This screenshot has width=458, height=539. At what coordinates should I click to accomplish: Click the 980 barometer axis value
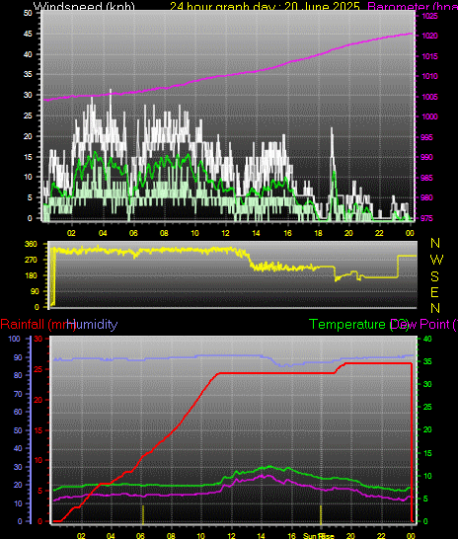tap(427, 197)
